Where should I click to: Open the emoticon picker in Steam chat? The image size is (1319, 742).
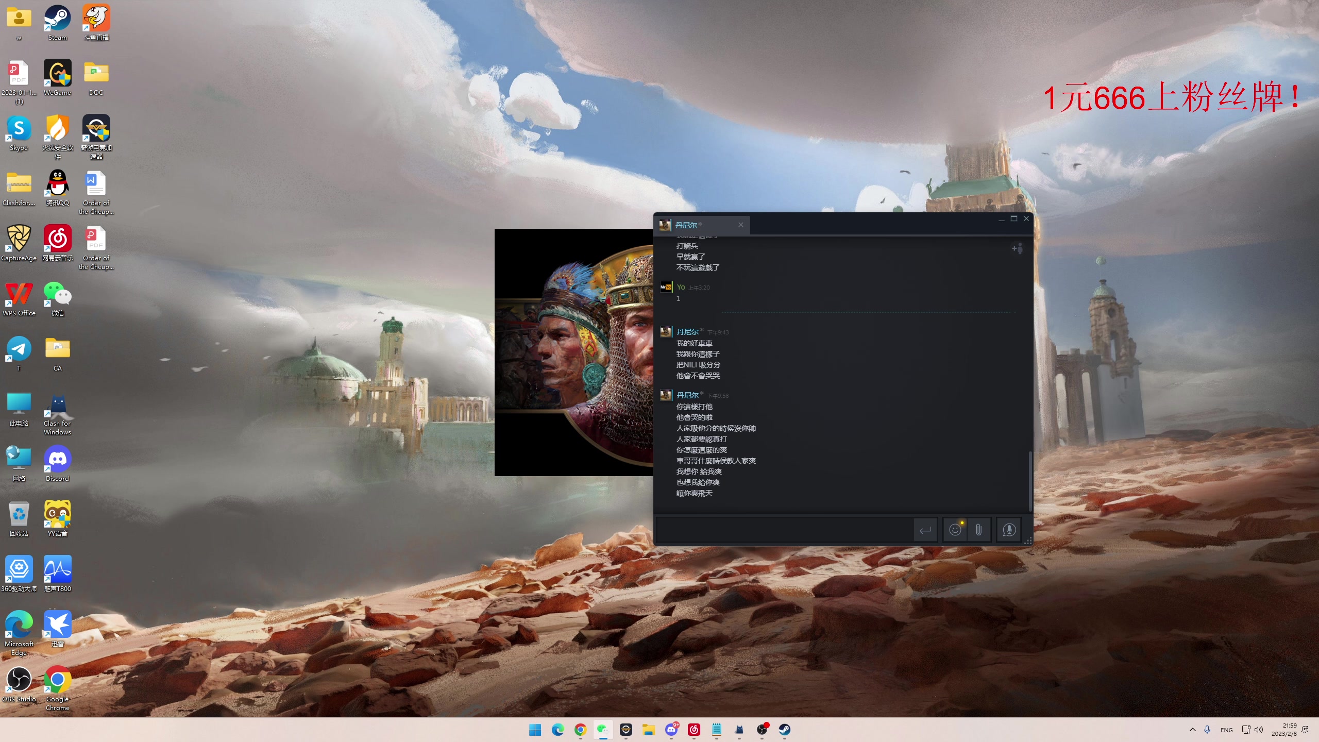(955, 530)
